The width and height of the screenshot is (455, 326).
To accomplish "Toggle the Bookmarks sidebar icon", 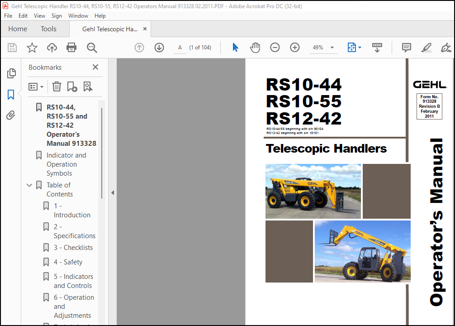I will pyautogui.click(x=11, y=95).
